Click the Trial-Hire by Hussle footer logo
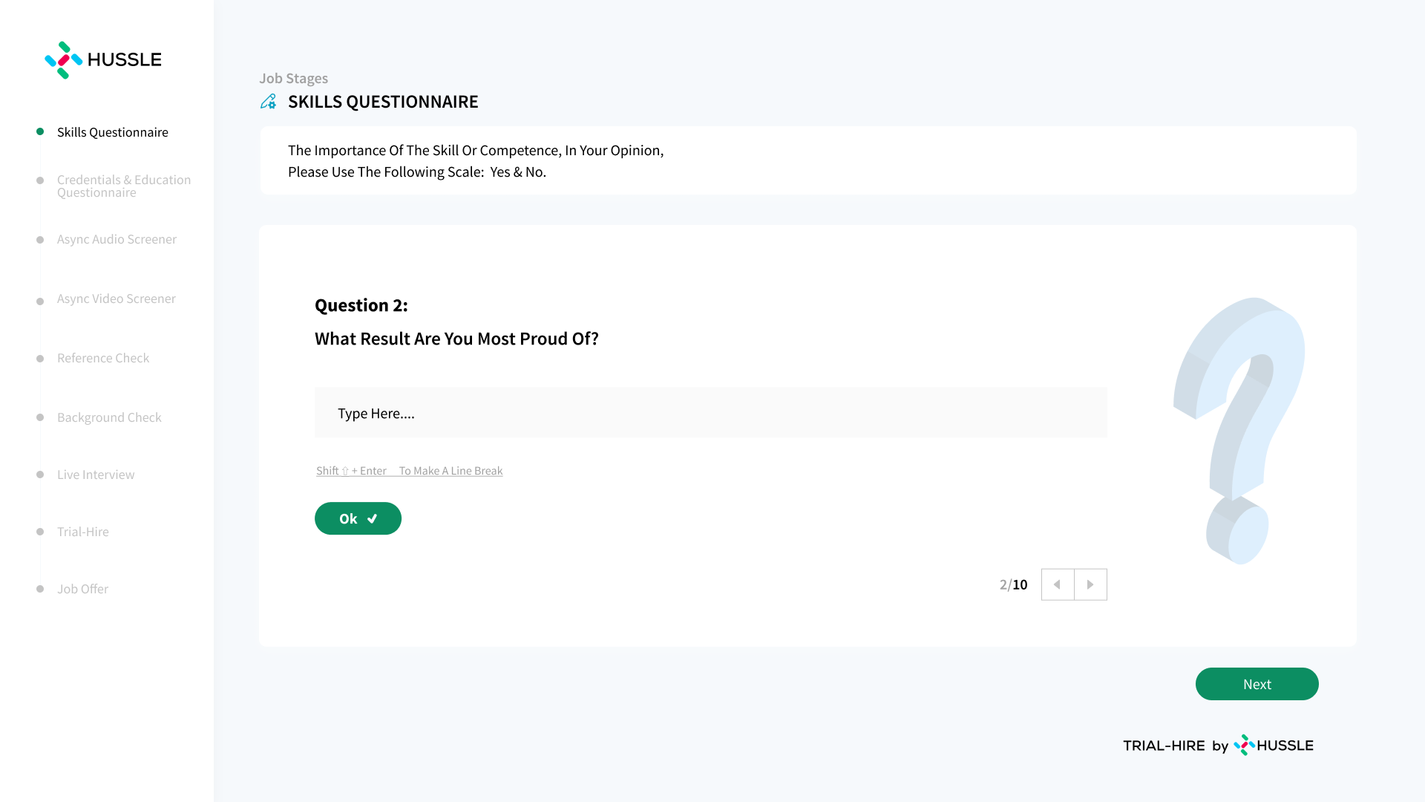Screen dimensions: 1425x802 click(x=1218, y=745)
